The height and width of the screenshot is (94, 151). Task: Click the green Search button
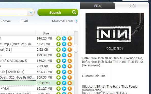pyautogui.click(x=58, y=12)
